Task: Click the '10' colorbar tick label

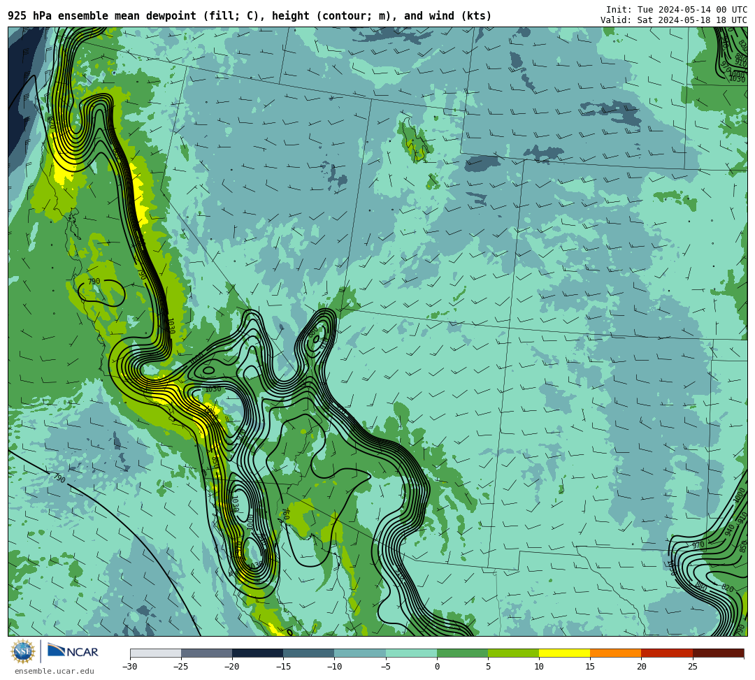Action: tap(539, 667)
